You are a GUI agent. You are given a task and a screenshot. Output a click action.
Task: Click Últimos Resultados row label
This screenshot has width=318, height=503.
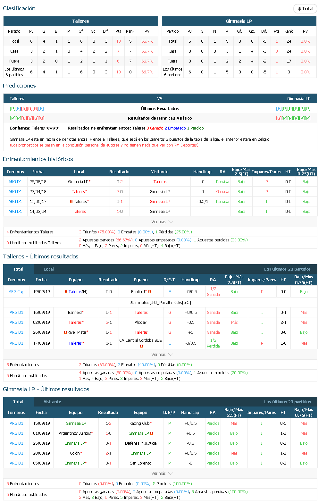pyautogui.click(x=160, y=109)
